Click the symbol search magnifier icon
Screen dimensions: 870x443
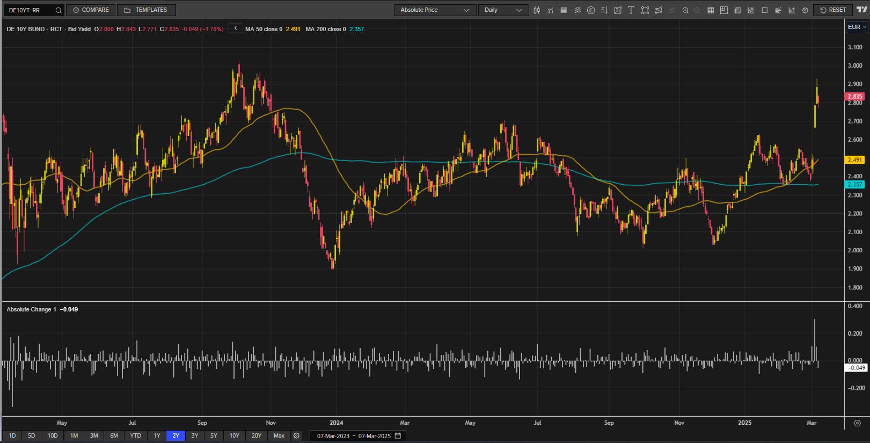[x=59, y=10]
